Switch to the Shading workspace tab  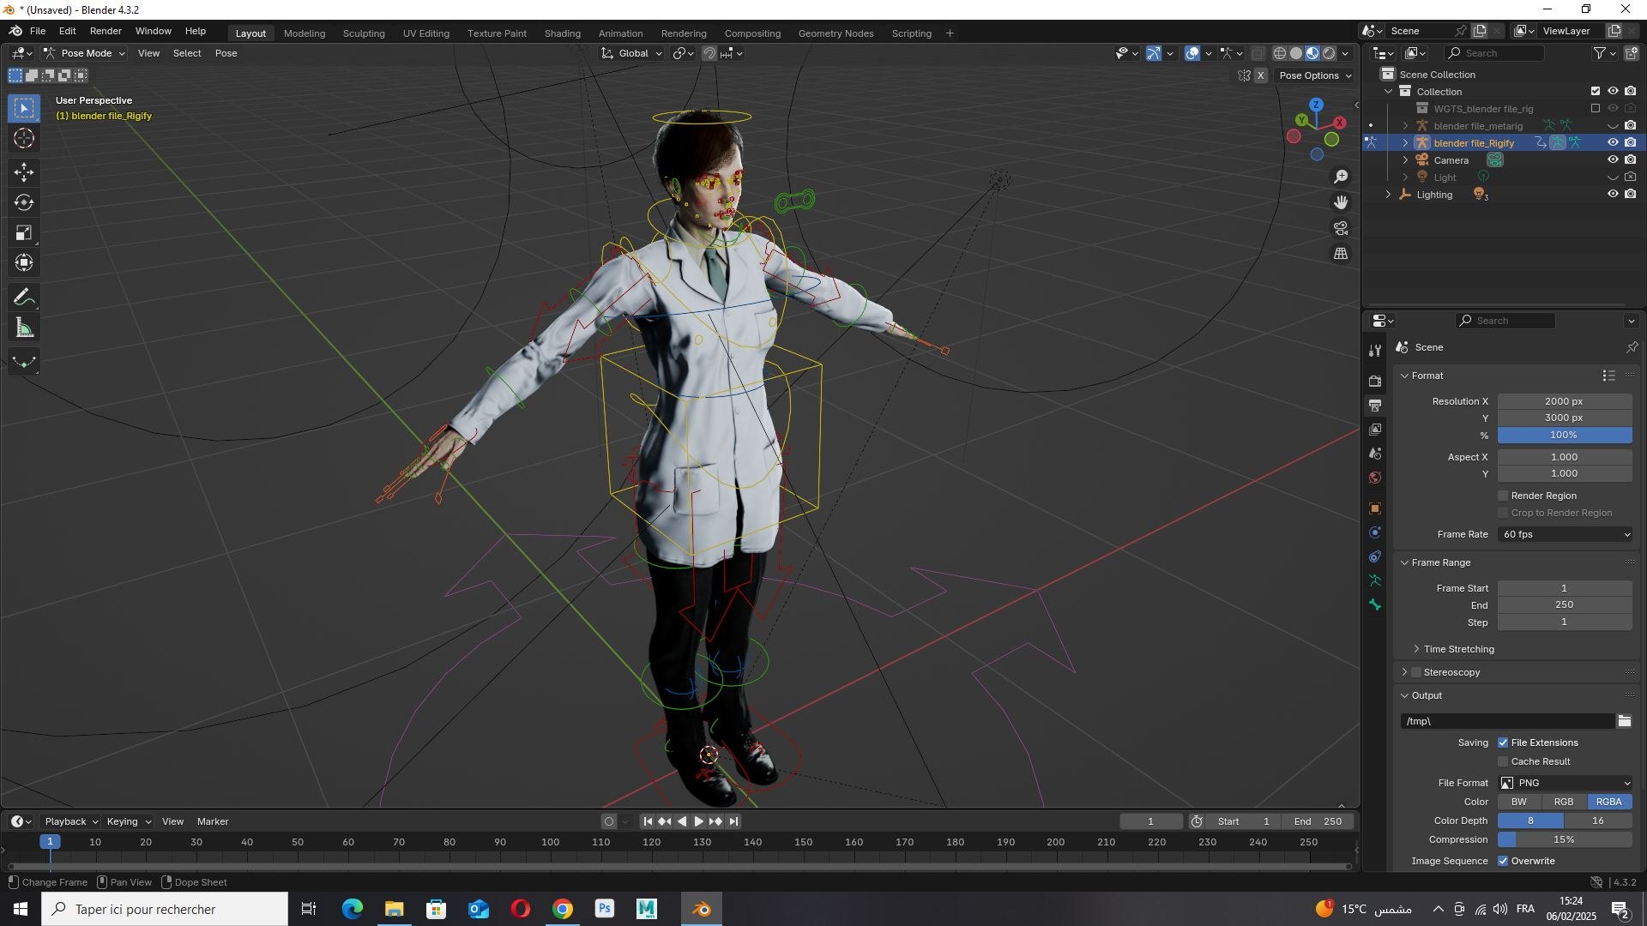[x=563, y=33]
